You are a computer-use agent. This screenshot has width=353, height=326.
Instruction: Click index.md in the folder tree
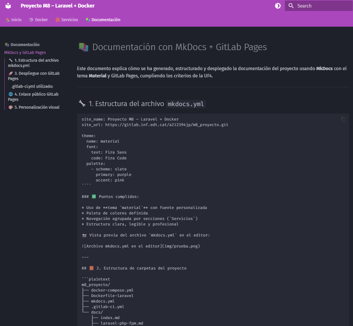tap(110, 318)
